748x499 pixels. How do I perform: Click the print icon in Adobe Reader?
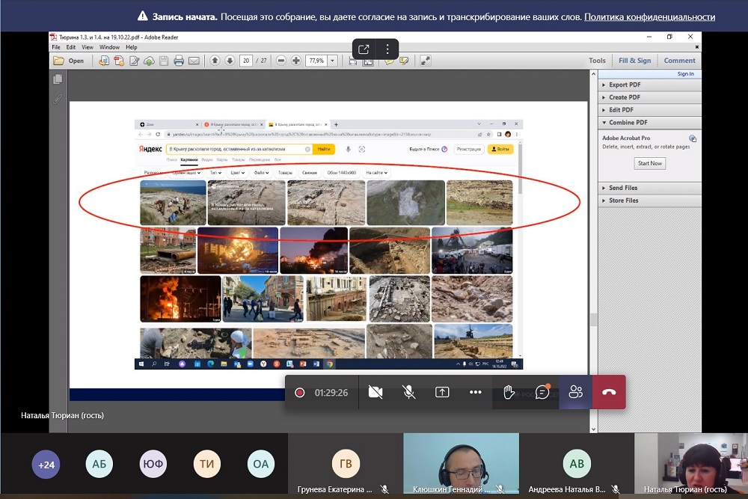179,61
